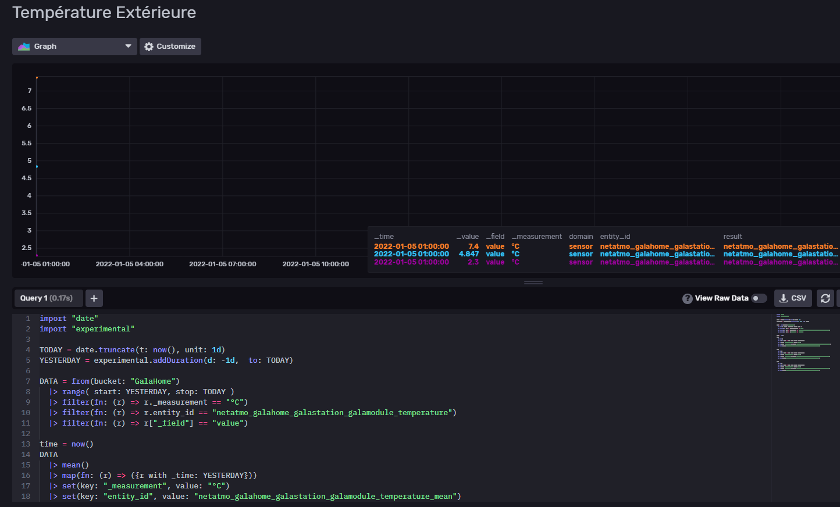Click the line 'import "date"'

coord(69,319)
